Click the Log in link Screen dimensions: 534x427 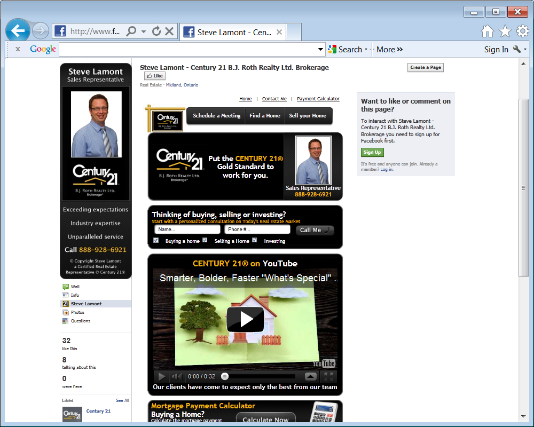(x=387, y=169)
